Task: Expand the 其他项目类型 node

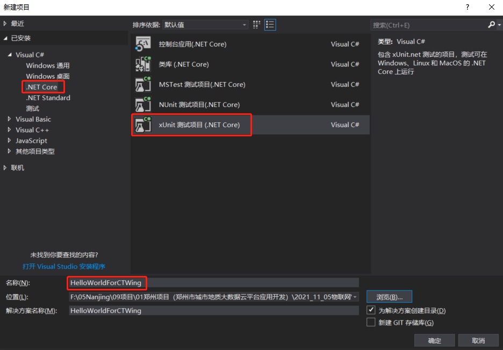Action: point(10,151)
